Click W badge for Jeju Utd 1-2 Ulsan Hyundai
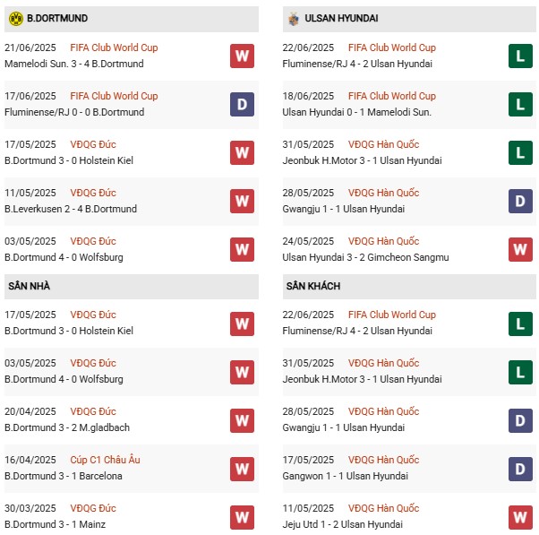Screen dimensions: 539x535 (x=520, y=516)
